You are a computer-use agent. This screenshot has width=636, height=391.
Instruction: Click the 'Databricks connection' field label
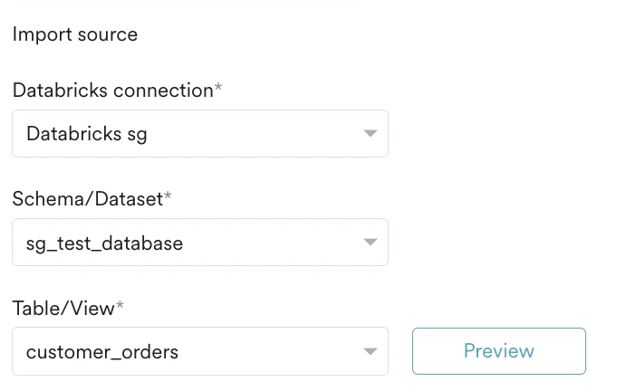click(111, 91)
